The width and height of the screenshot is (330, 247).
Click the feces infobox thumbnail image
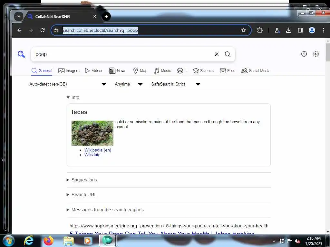coord(92,133)
